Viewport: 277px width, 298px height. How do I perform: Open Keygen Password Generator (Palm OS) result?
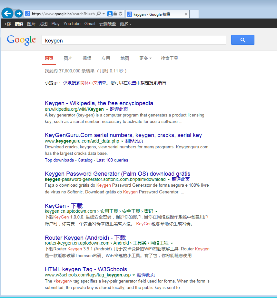pyautogui.click(x=117, y=174)
